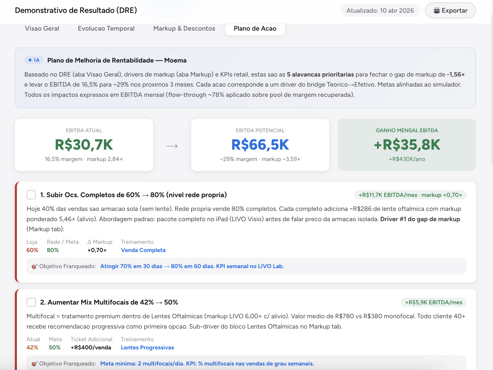
Task: Select the Plano de Acao tab
Action: coord(255,29)
